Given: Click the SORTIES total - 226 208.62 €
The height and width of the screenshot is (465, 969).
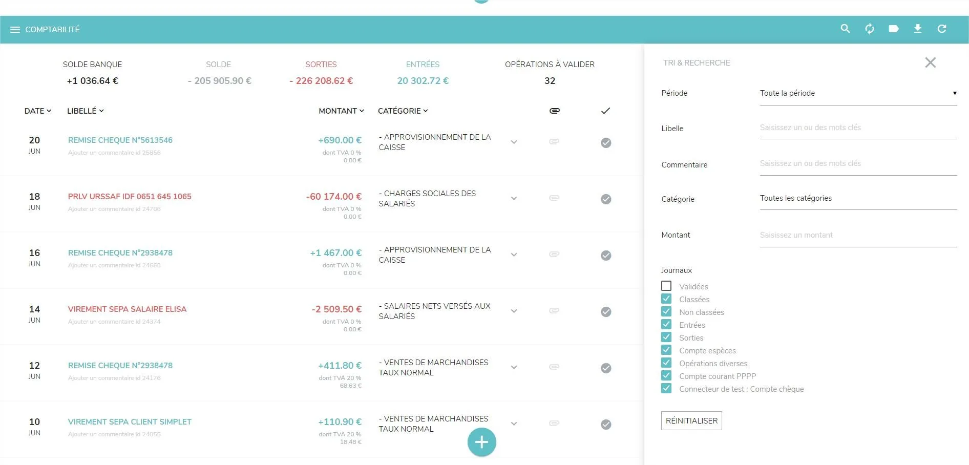Looking at the screenshot, I should click(321, 81).
